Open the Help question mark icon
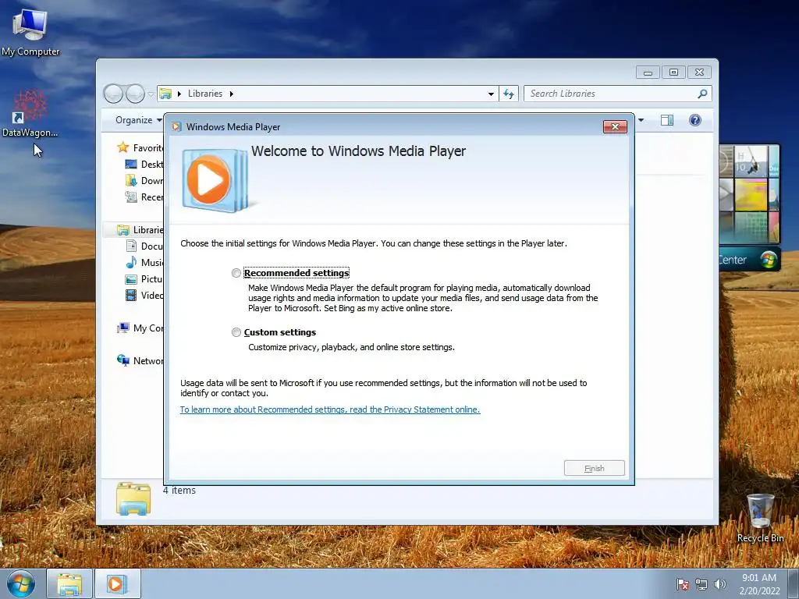The height and width of the screenshot is (599, 799). [x=695, y=120]
